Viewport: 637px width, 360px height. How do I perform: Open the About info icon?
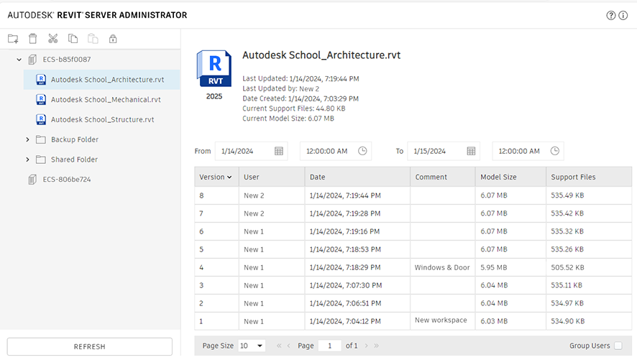pos(623,15)
